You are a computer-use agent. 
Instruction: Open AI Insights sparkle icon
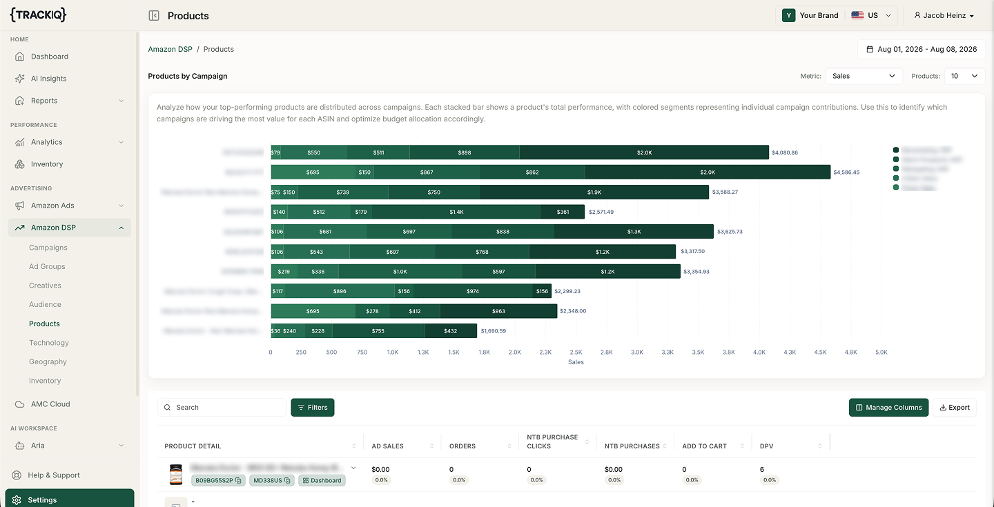(x=20, y=79)
